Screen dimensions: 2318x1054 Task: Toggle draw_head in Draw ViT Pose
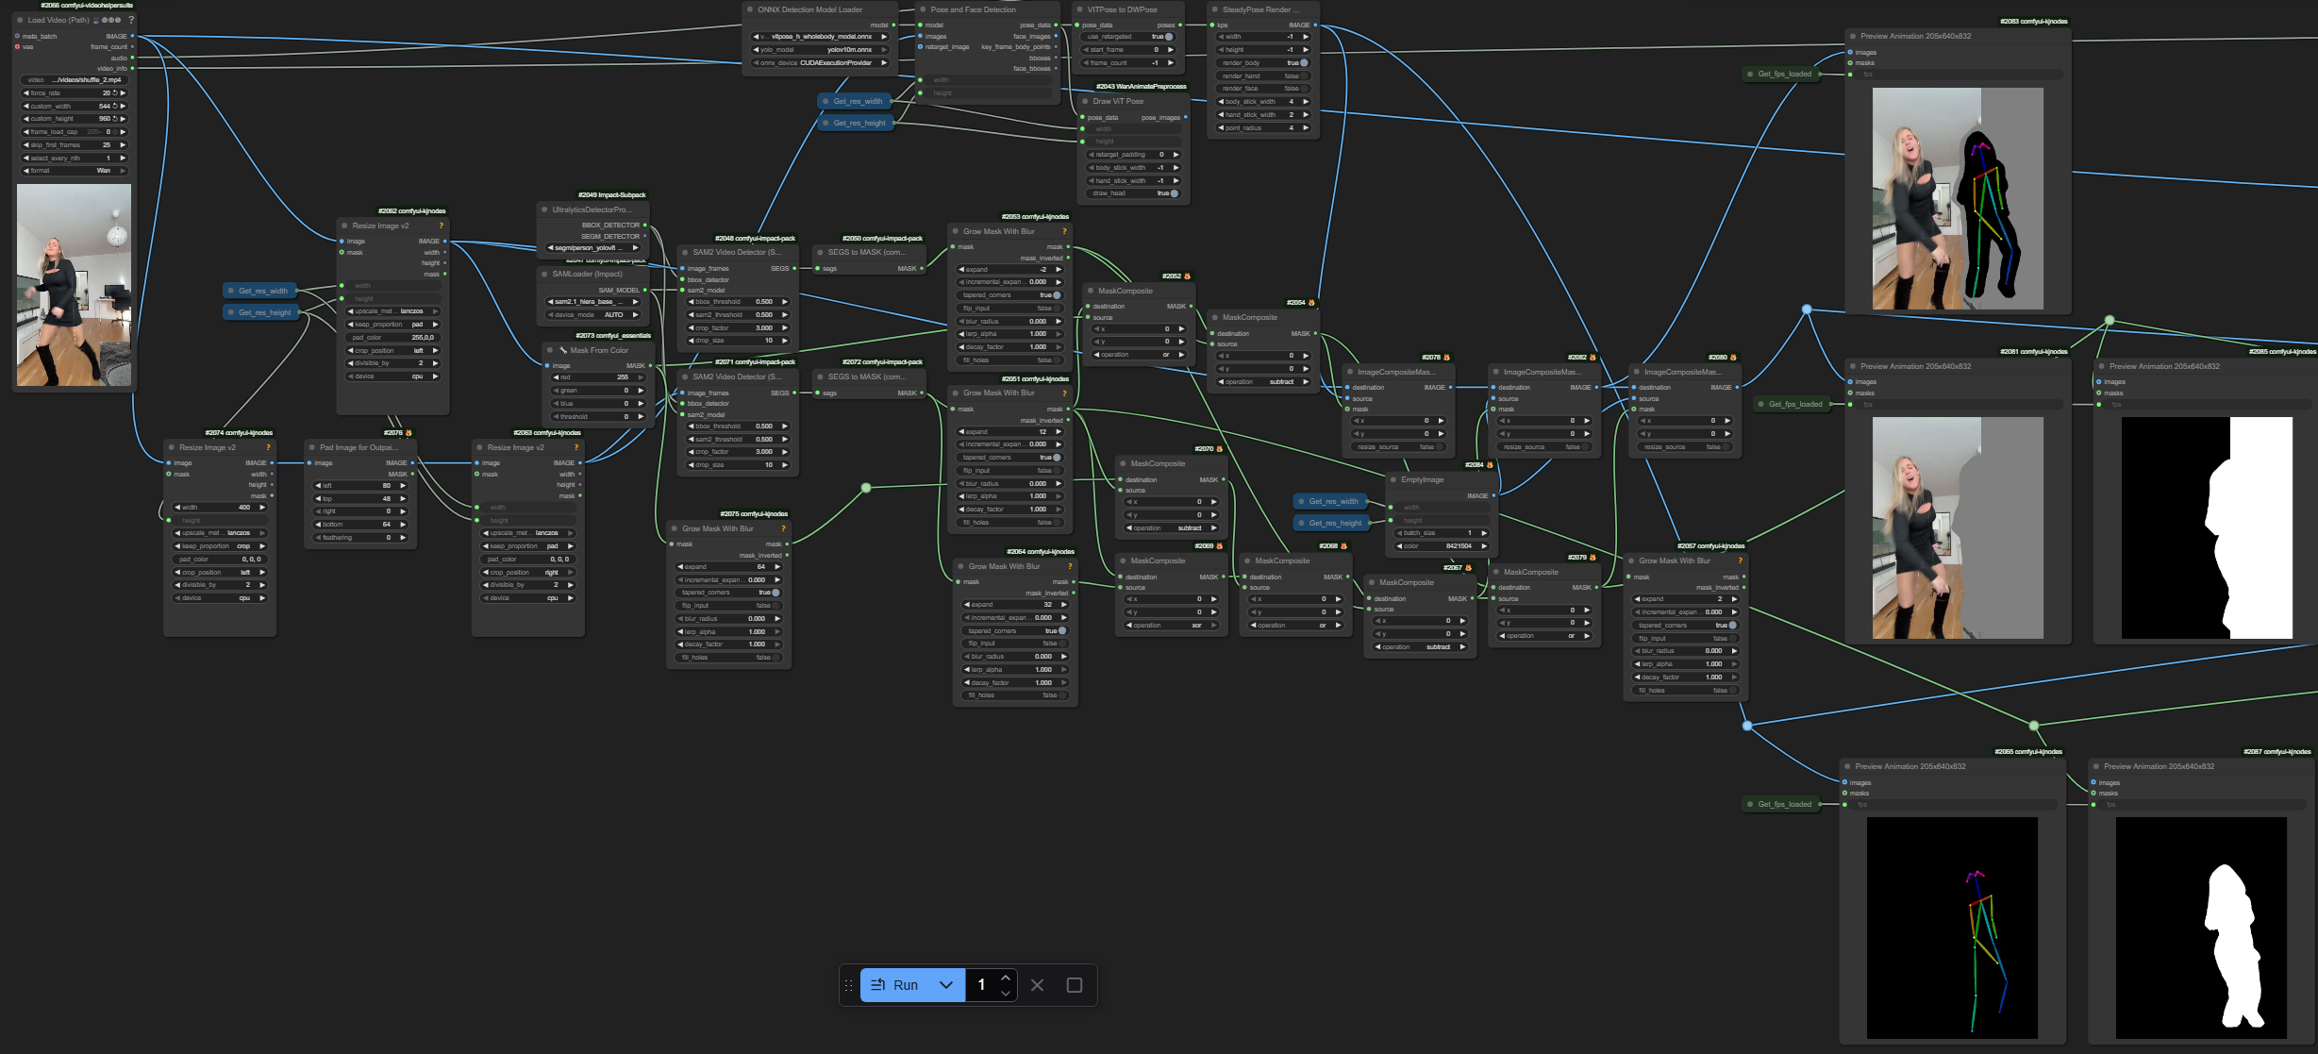1174,193
